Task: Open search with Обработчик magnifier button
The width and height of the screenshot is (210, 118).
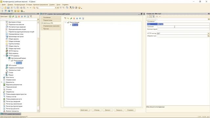Action: (208, 36)
